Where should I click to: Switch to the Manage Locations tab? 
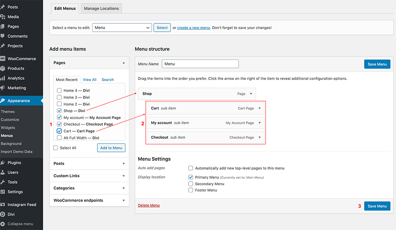click(x=101, y=8)
